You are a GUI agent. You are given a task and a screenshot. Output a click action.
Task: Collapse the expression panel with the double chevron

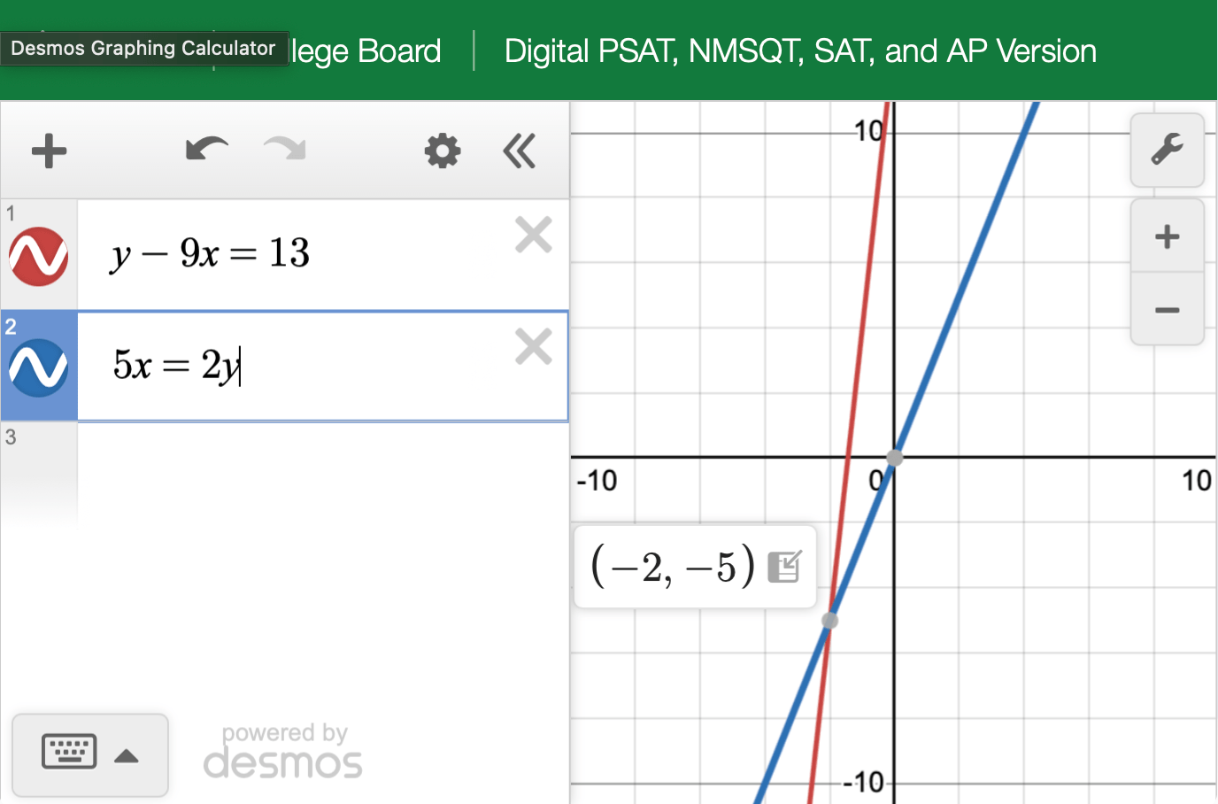(x=520, y=150)
